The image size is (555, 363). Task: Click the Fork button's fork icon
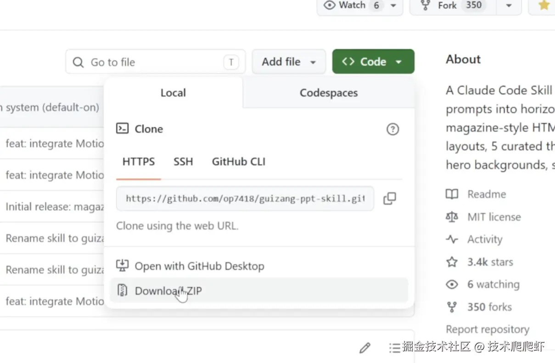coord(426,5)
